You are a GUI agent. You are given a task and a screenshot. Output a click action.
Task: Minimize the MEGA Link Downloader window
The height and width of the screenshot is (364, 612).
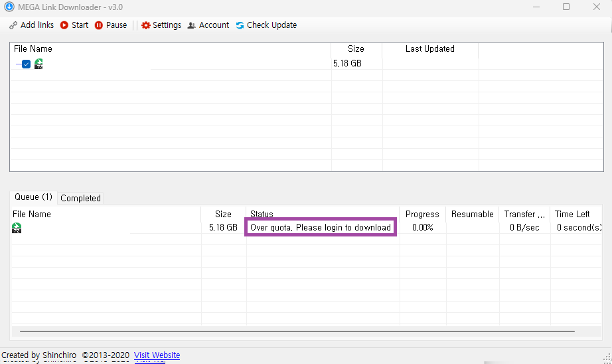(536, 7)
